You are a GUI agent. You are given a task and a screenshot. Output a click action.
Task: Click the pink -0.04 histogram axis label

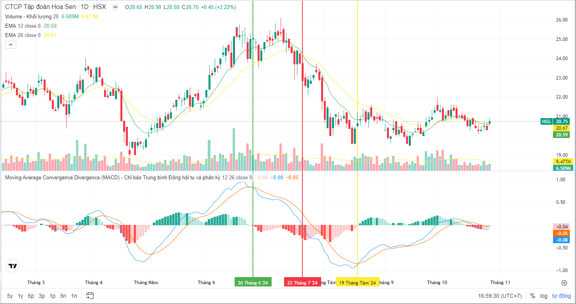[562, 227]
